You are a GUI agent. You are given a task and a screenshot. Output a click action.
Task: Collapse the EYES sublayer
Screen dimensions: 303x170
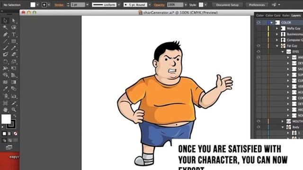283,51
